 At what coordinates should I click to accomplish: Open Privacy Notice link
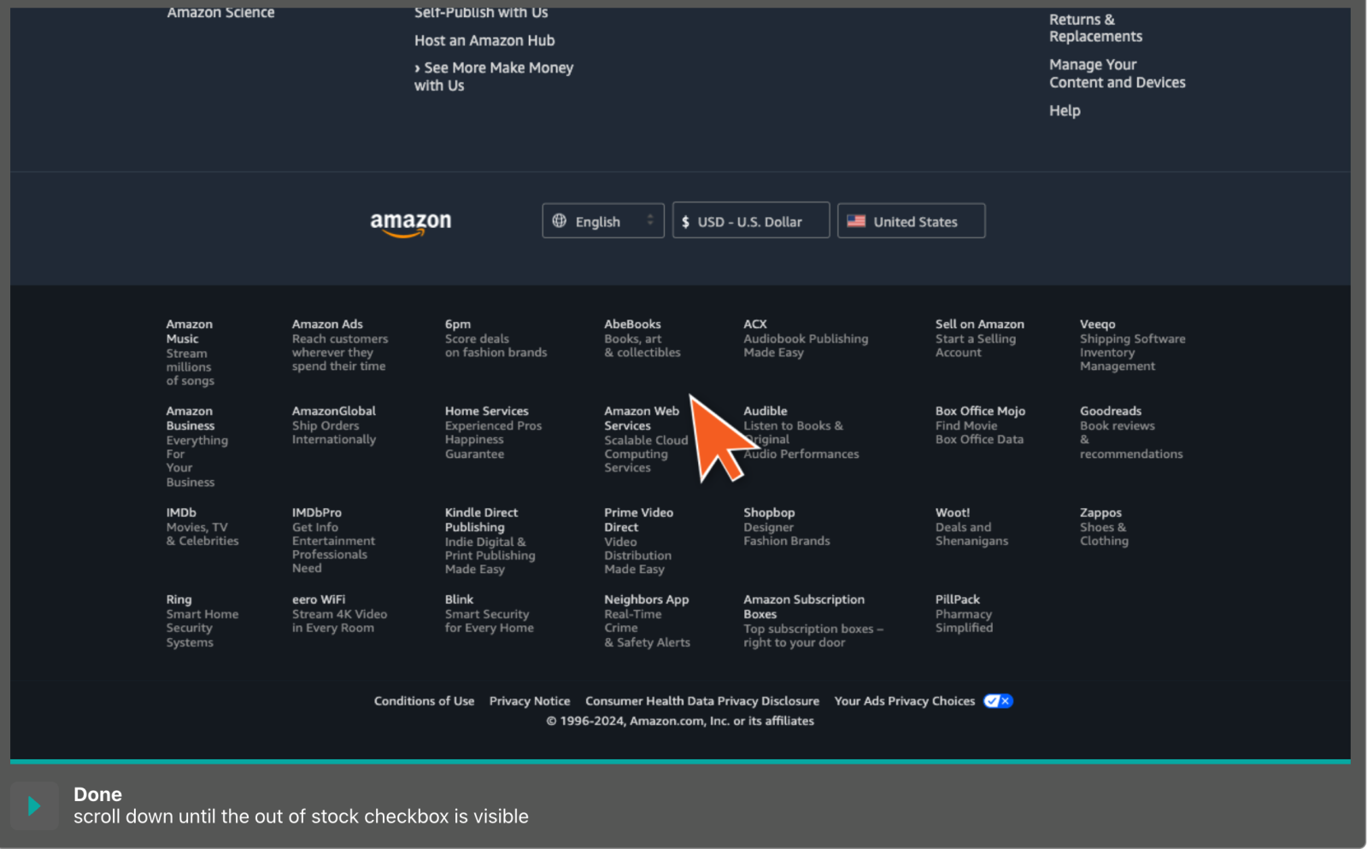530,701
